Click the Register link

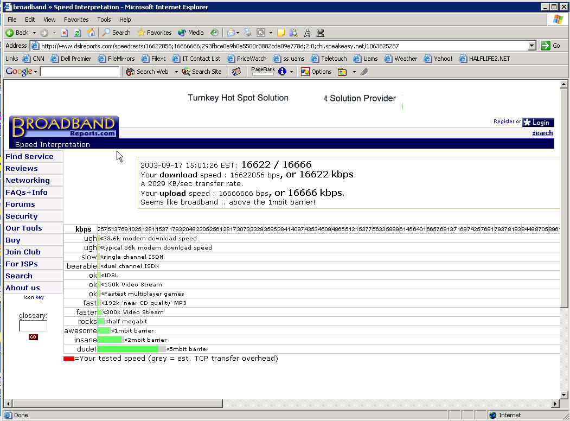point(504,122)
